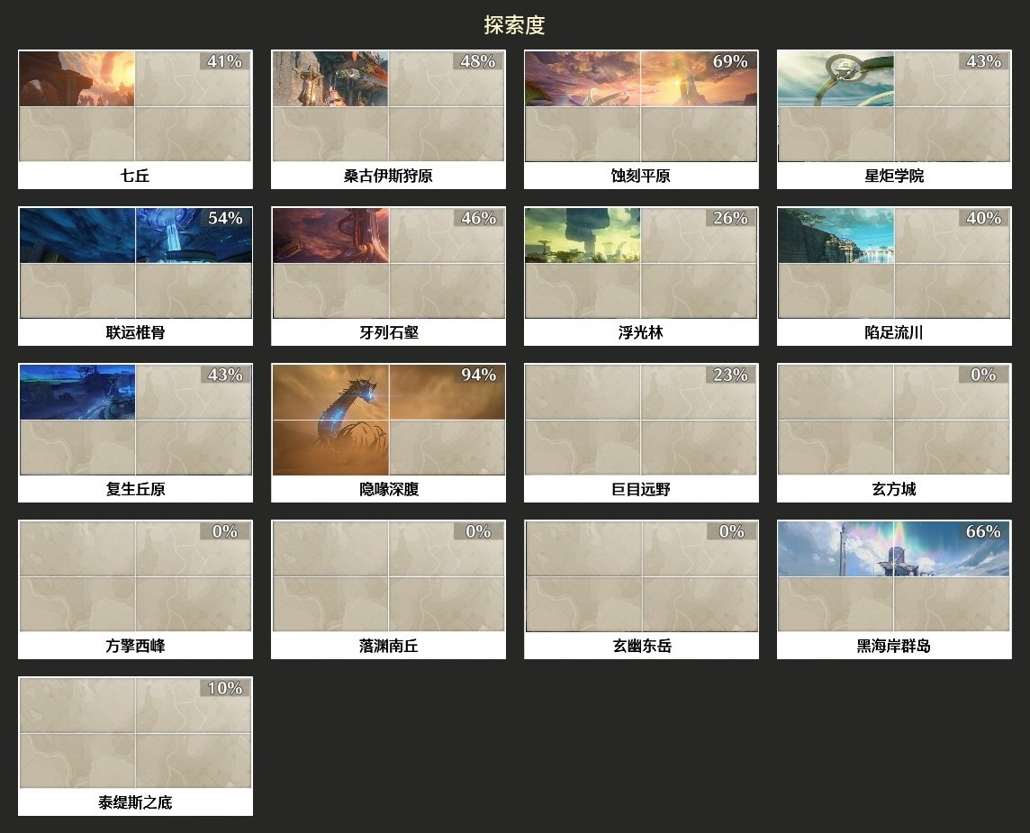
Task: Click the 23% badge on 巨目远野
Action: tap(730, 375)
